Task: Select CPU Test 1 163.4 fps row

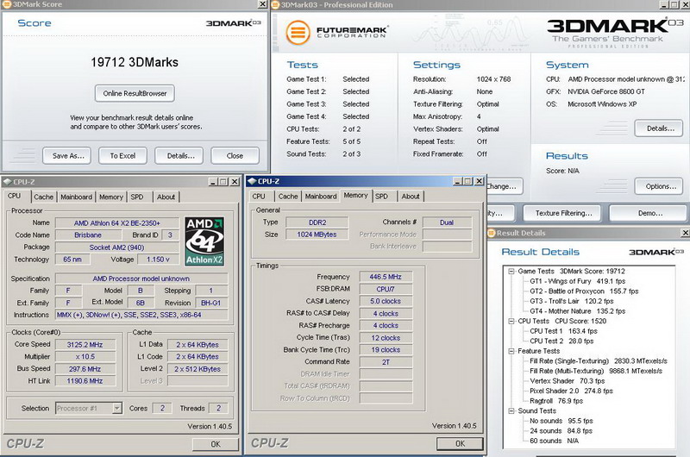Action: (563, 331)
